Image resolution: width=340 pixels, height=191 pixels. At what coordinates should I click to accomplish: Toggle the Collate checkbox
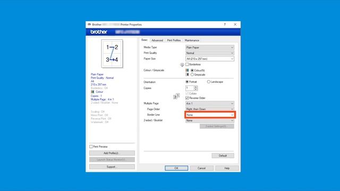[x=187, y=93]
